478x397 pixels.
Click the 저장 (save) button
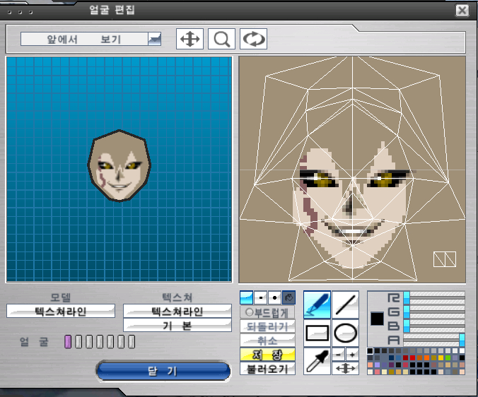[268, 355]
